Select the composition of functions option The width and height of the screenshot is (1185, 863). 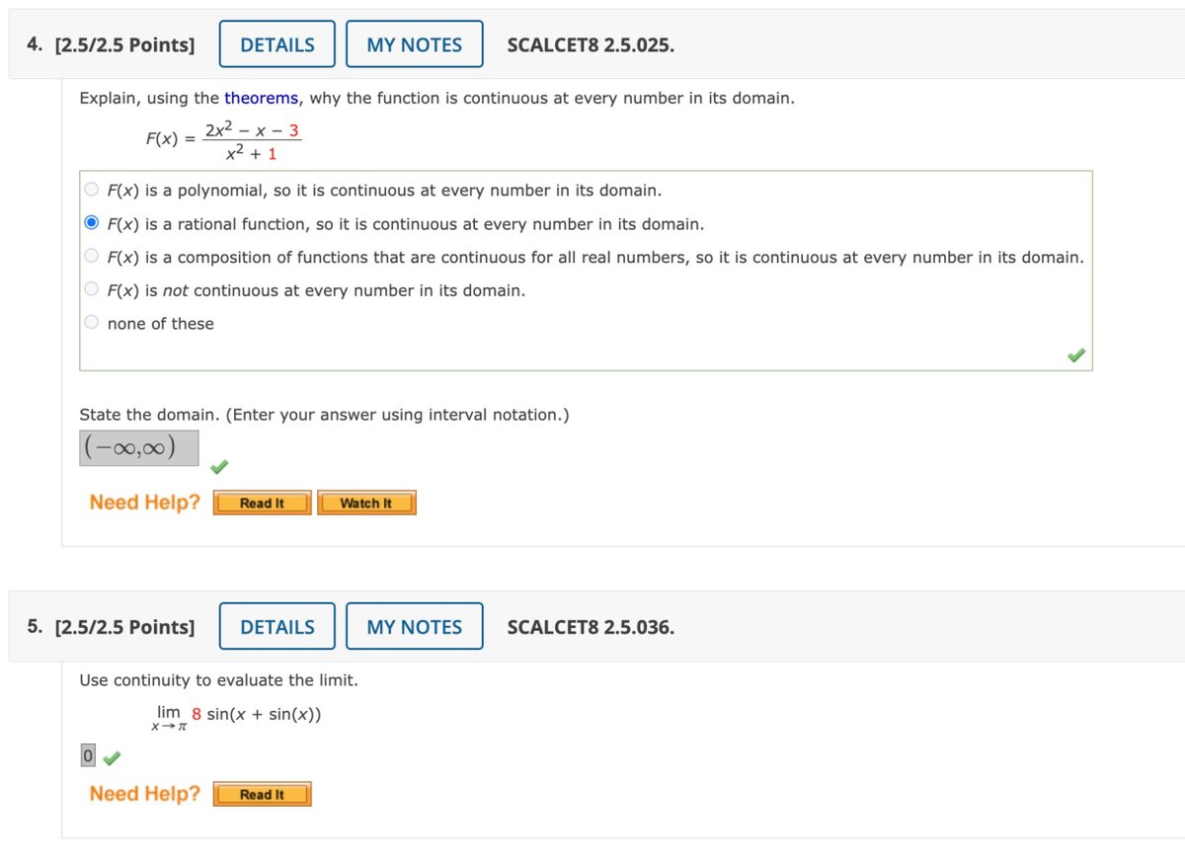click(x=91, y=257)
